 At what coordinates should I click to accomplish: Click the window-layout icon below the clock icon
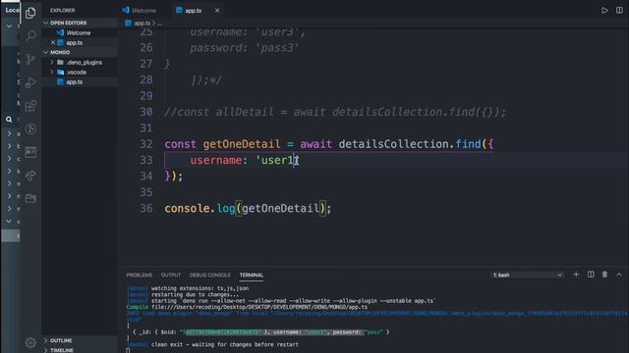coord(30,152)
